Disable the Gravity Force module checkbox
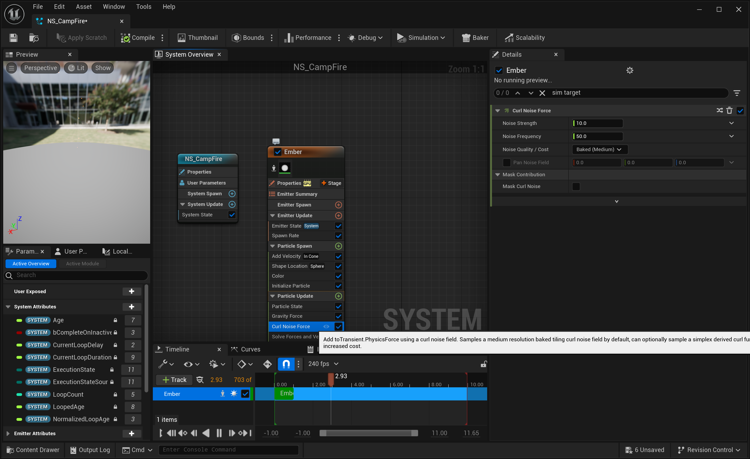Viewport: 750px width, 459px height. [338, 316]
